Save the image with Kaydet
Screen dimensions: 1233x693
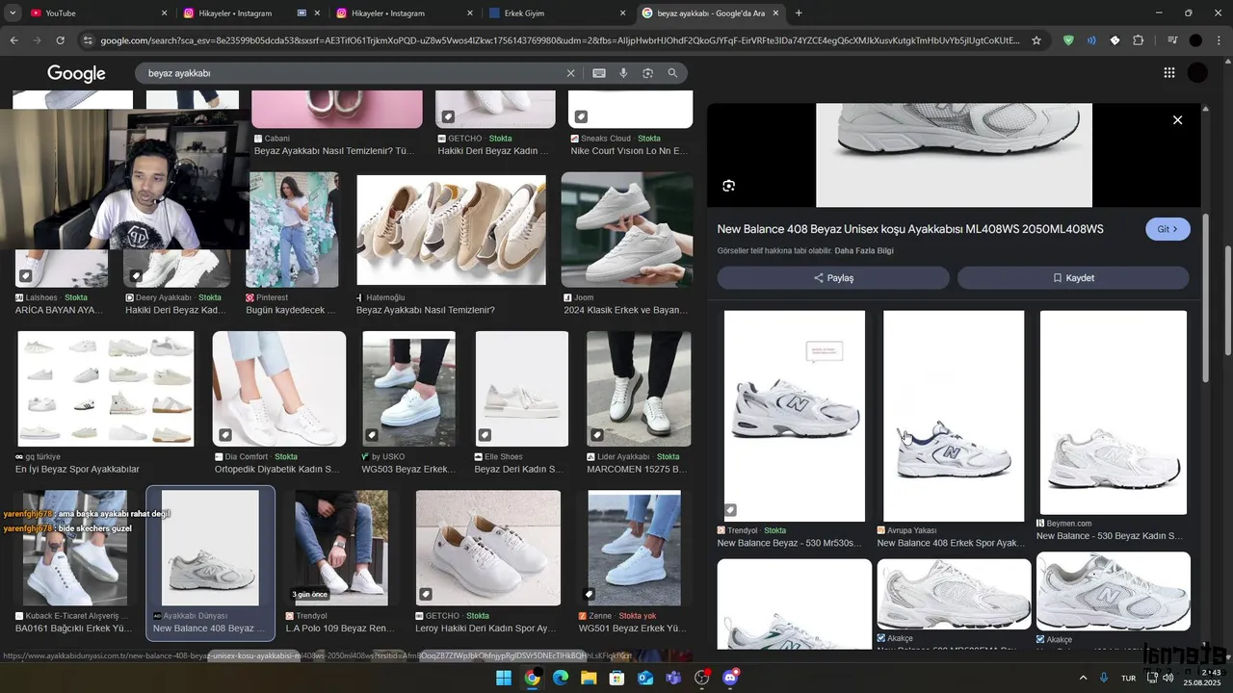(x=1073, y=278)
